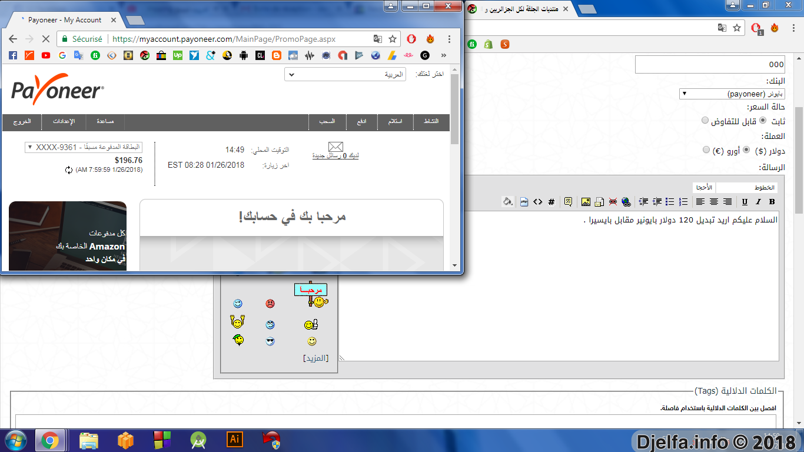Choose the dollar ($) currency radio button
The image size is (804, 452).
[746, 149]
